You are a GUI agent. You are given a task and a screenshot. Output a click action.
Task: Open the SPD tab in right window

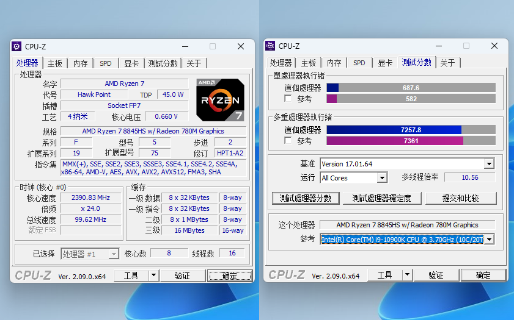click(x=359, y=63)
